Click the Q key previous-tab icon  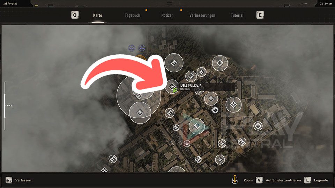tap(75, 15)
